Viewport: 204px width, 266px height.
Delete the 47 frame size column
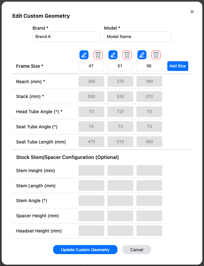point(98,54)
